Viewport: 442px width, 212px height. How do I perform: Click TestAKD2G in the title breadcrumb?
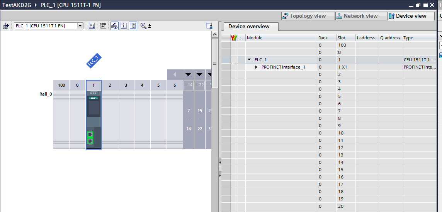[17, 5]
